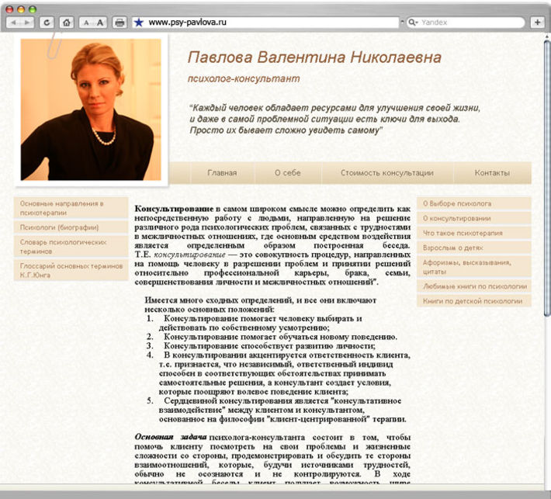The width and height of the screenshot is (551, 499).
Task: Click the browser forward arrow button
Action: pos(27,23)
